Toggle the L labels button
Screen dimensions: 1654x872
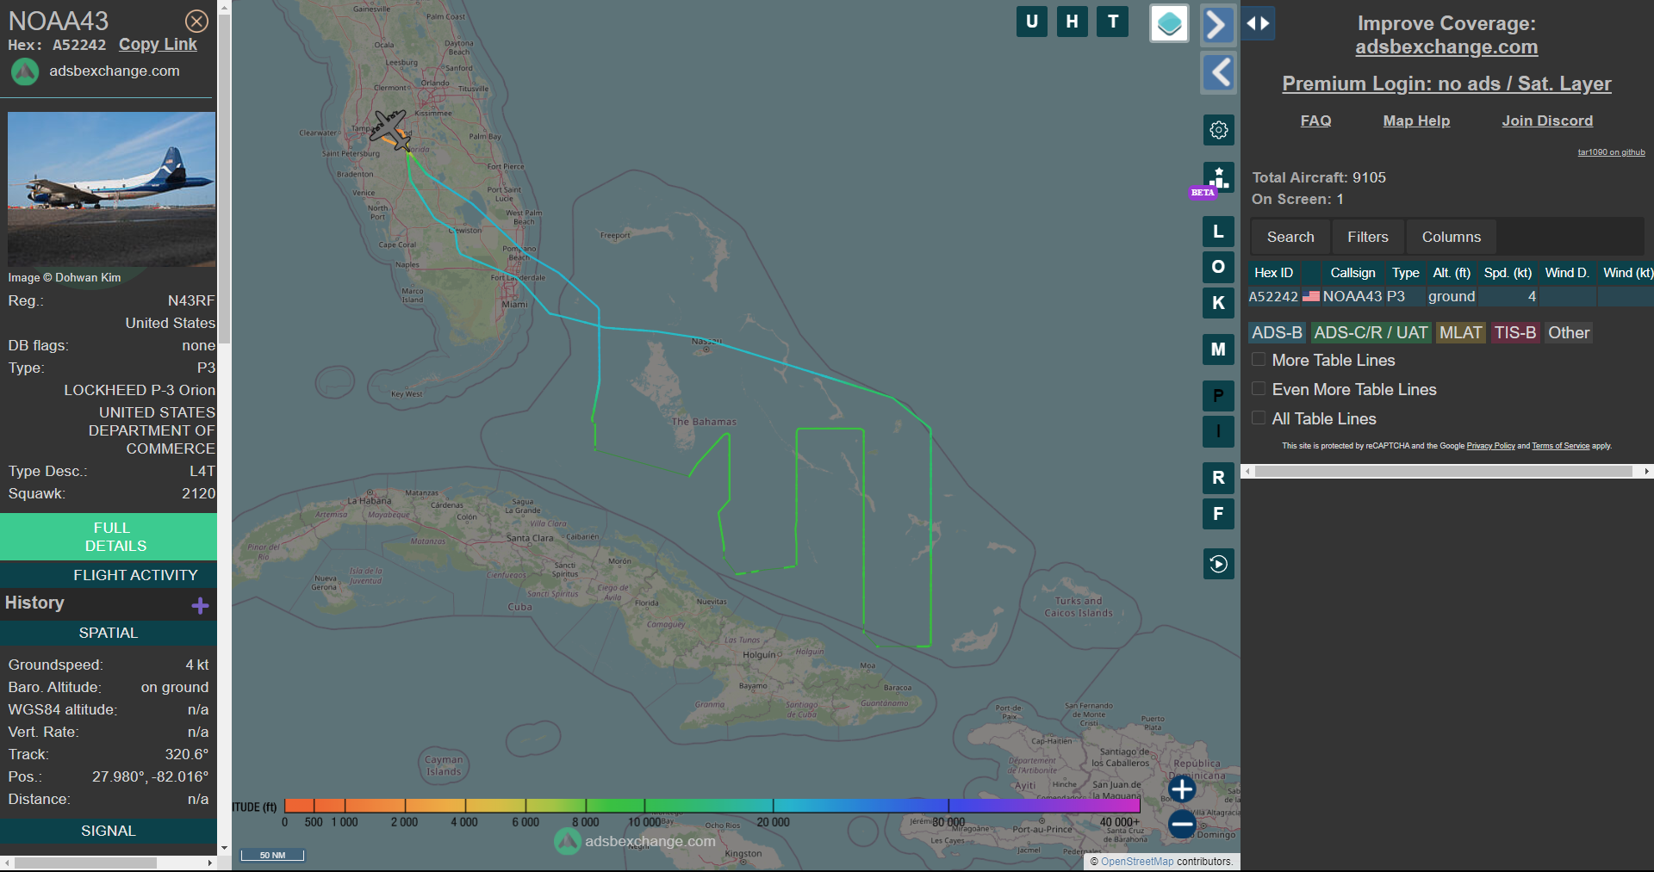pos(1218,232)
